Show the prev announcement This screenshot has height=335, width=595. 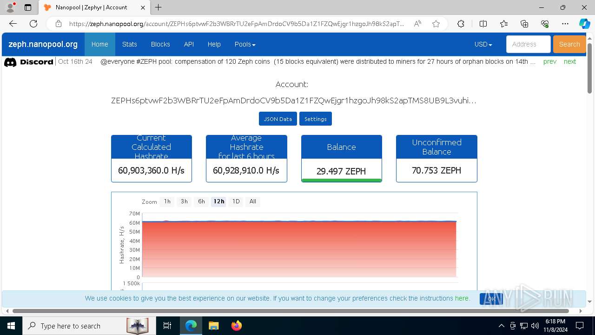point(550,61)
